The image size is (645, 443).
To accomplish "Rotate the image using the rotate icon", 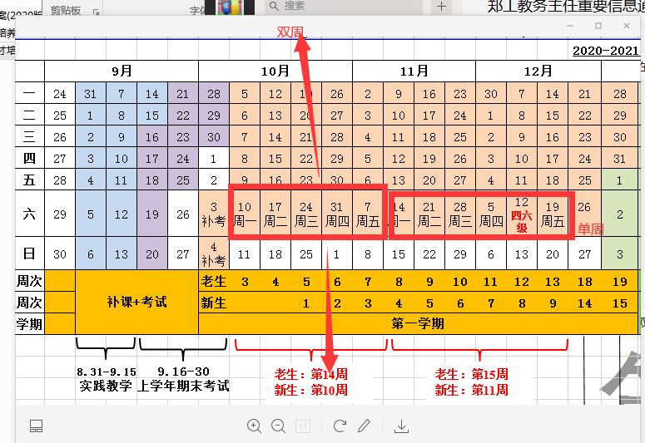I will [x=340, y=426].
